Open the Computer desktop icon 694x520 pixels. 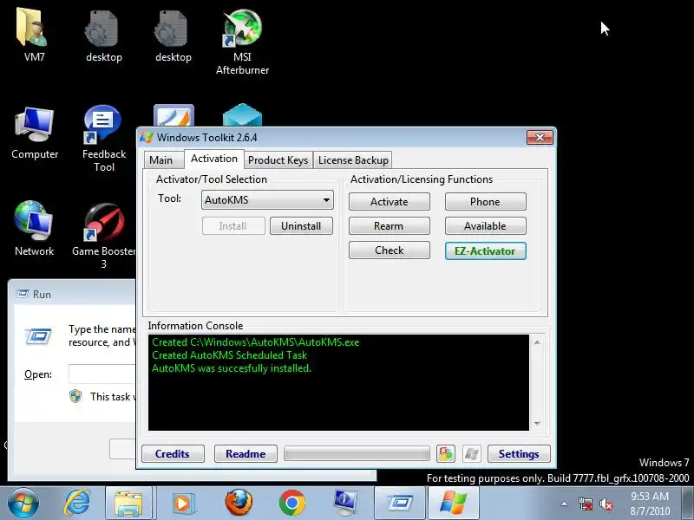pyautogui.click(x=34, y=133)
